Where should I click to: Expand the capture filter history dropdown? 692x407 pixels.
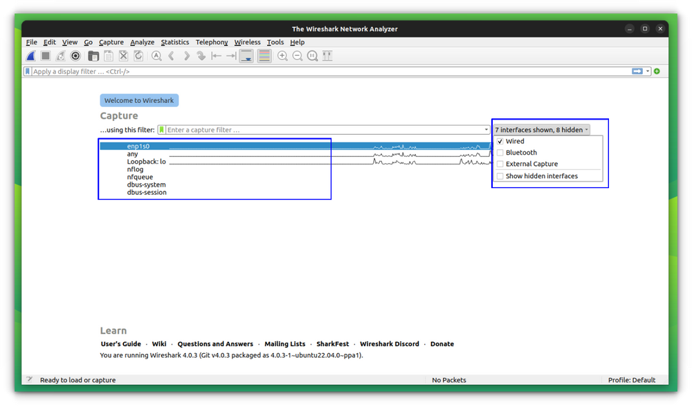click(488, 129)
